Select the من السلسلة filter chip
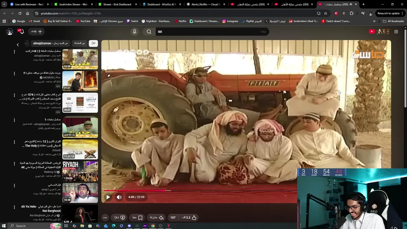Screen dimensions: 407x229 tap(79, 43)
